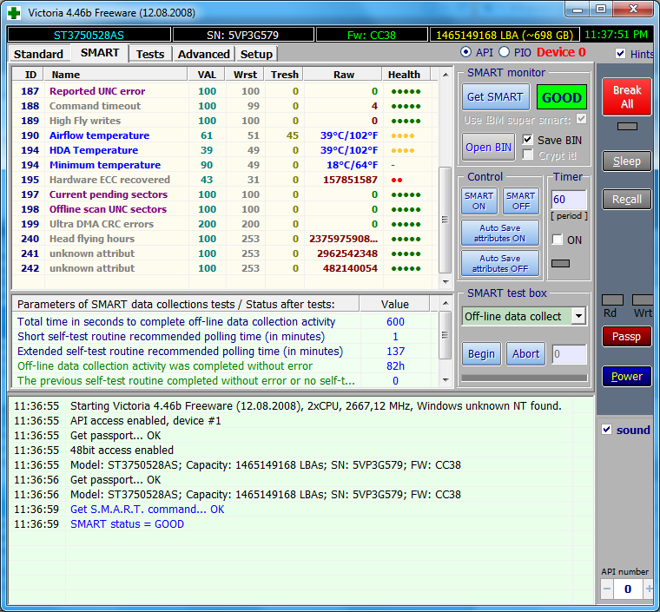Uncheck the Save BIN checkbox
Screen dimensions: 660x612
click(x=527, y=140)
